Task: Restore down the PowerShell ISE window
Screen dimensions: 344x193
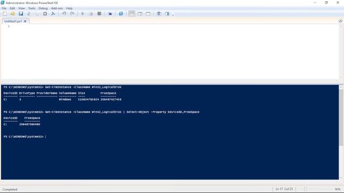Action: pyautogui.click(x=326, y=3)
